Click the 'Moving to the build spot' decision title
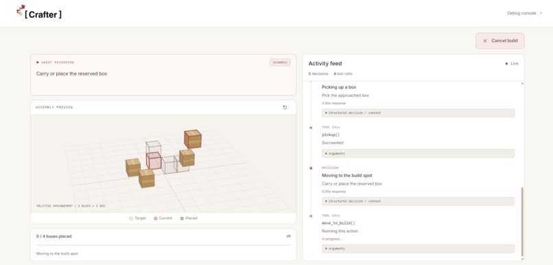553x265 pixels. [x=347, y=175]
